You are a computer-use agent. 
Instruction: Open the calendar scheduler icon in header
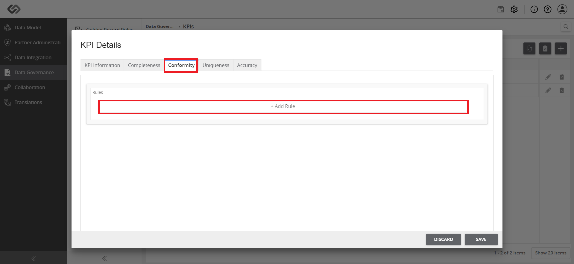pyautogui.click(x=501, y=9)
